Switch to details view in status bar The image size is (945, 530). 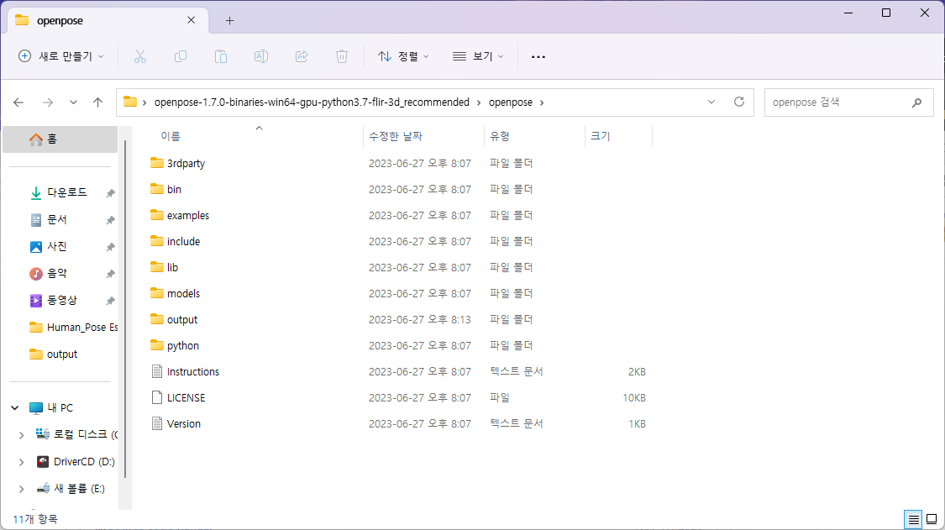[x=914, y=519]
